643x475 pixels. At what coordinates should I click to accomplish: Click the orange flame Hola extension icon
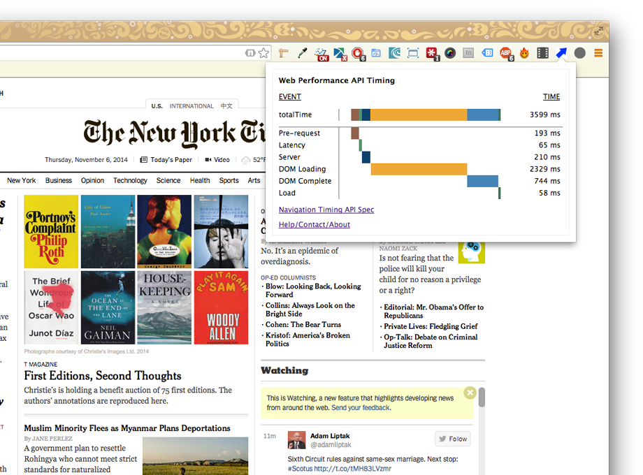pyautogui.click(x=524, y=53)
